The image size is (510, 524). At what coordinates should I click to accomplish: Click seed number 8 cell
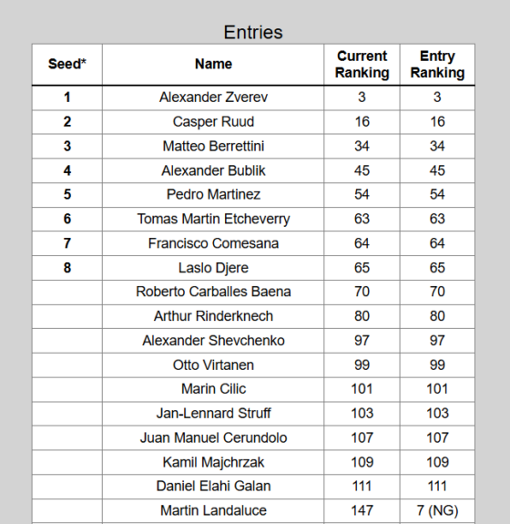[67, 268]
